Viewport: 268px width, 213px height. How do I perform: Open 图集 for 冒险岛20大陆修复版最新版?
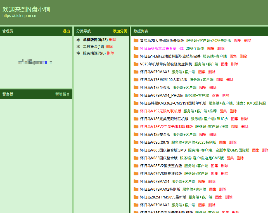(238, 41)
